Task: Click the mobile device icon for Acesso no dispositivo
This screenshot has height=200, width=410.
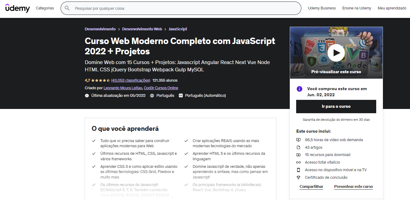Action: coord(298,170)
